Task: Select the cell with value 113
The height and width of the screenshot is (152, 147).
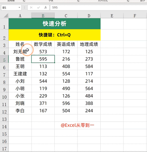Action: pos(43,66)
